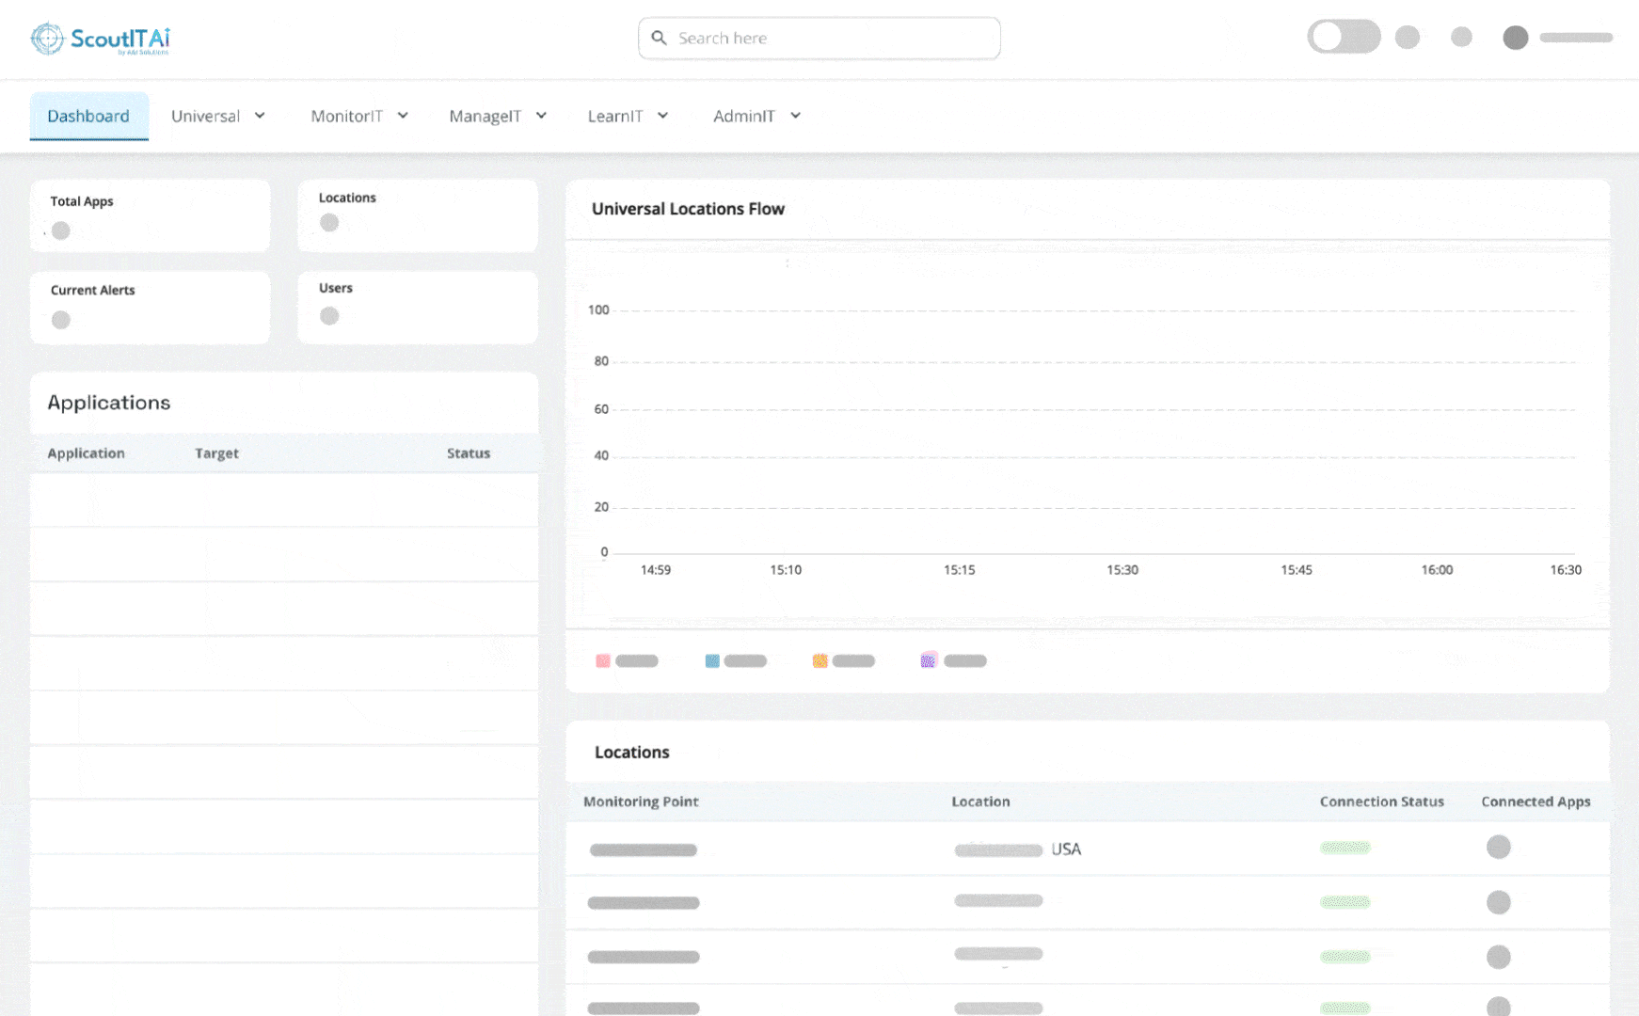Click inside the Search here input field
The image size is (1639, 1016).
click(819, 38)
